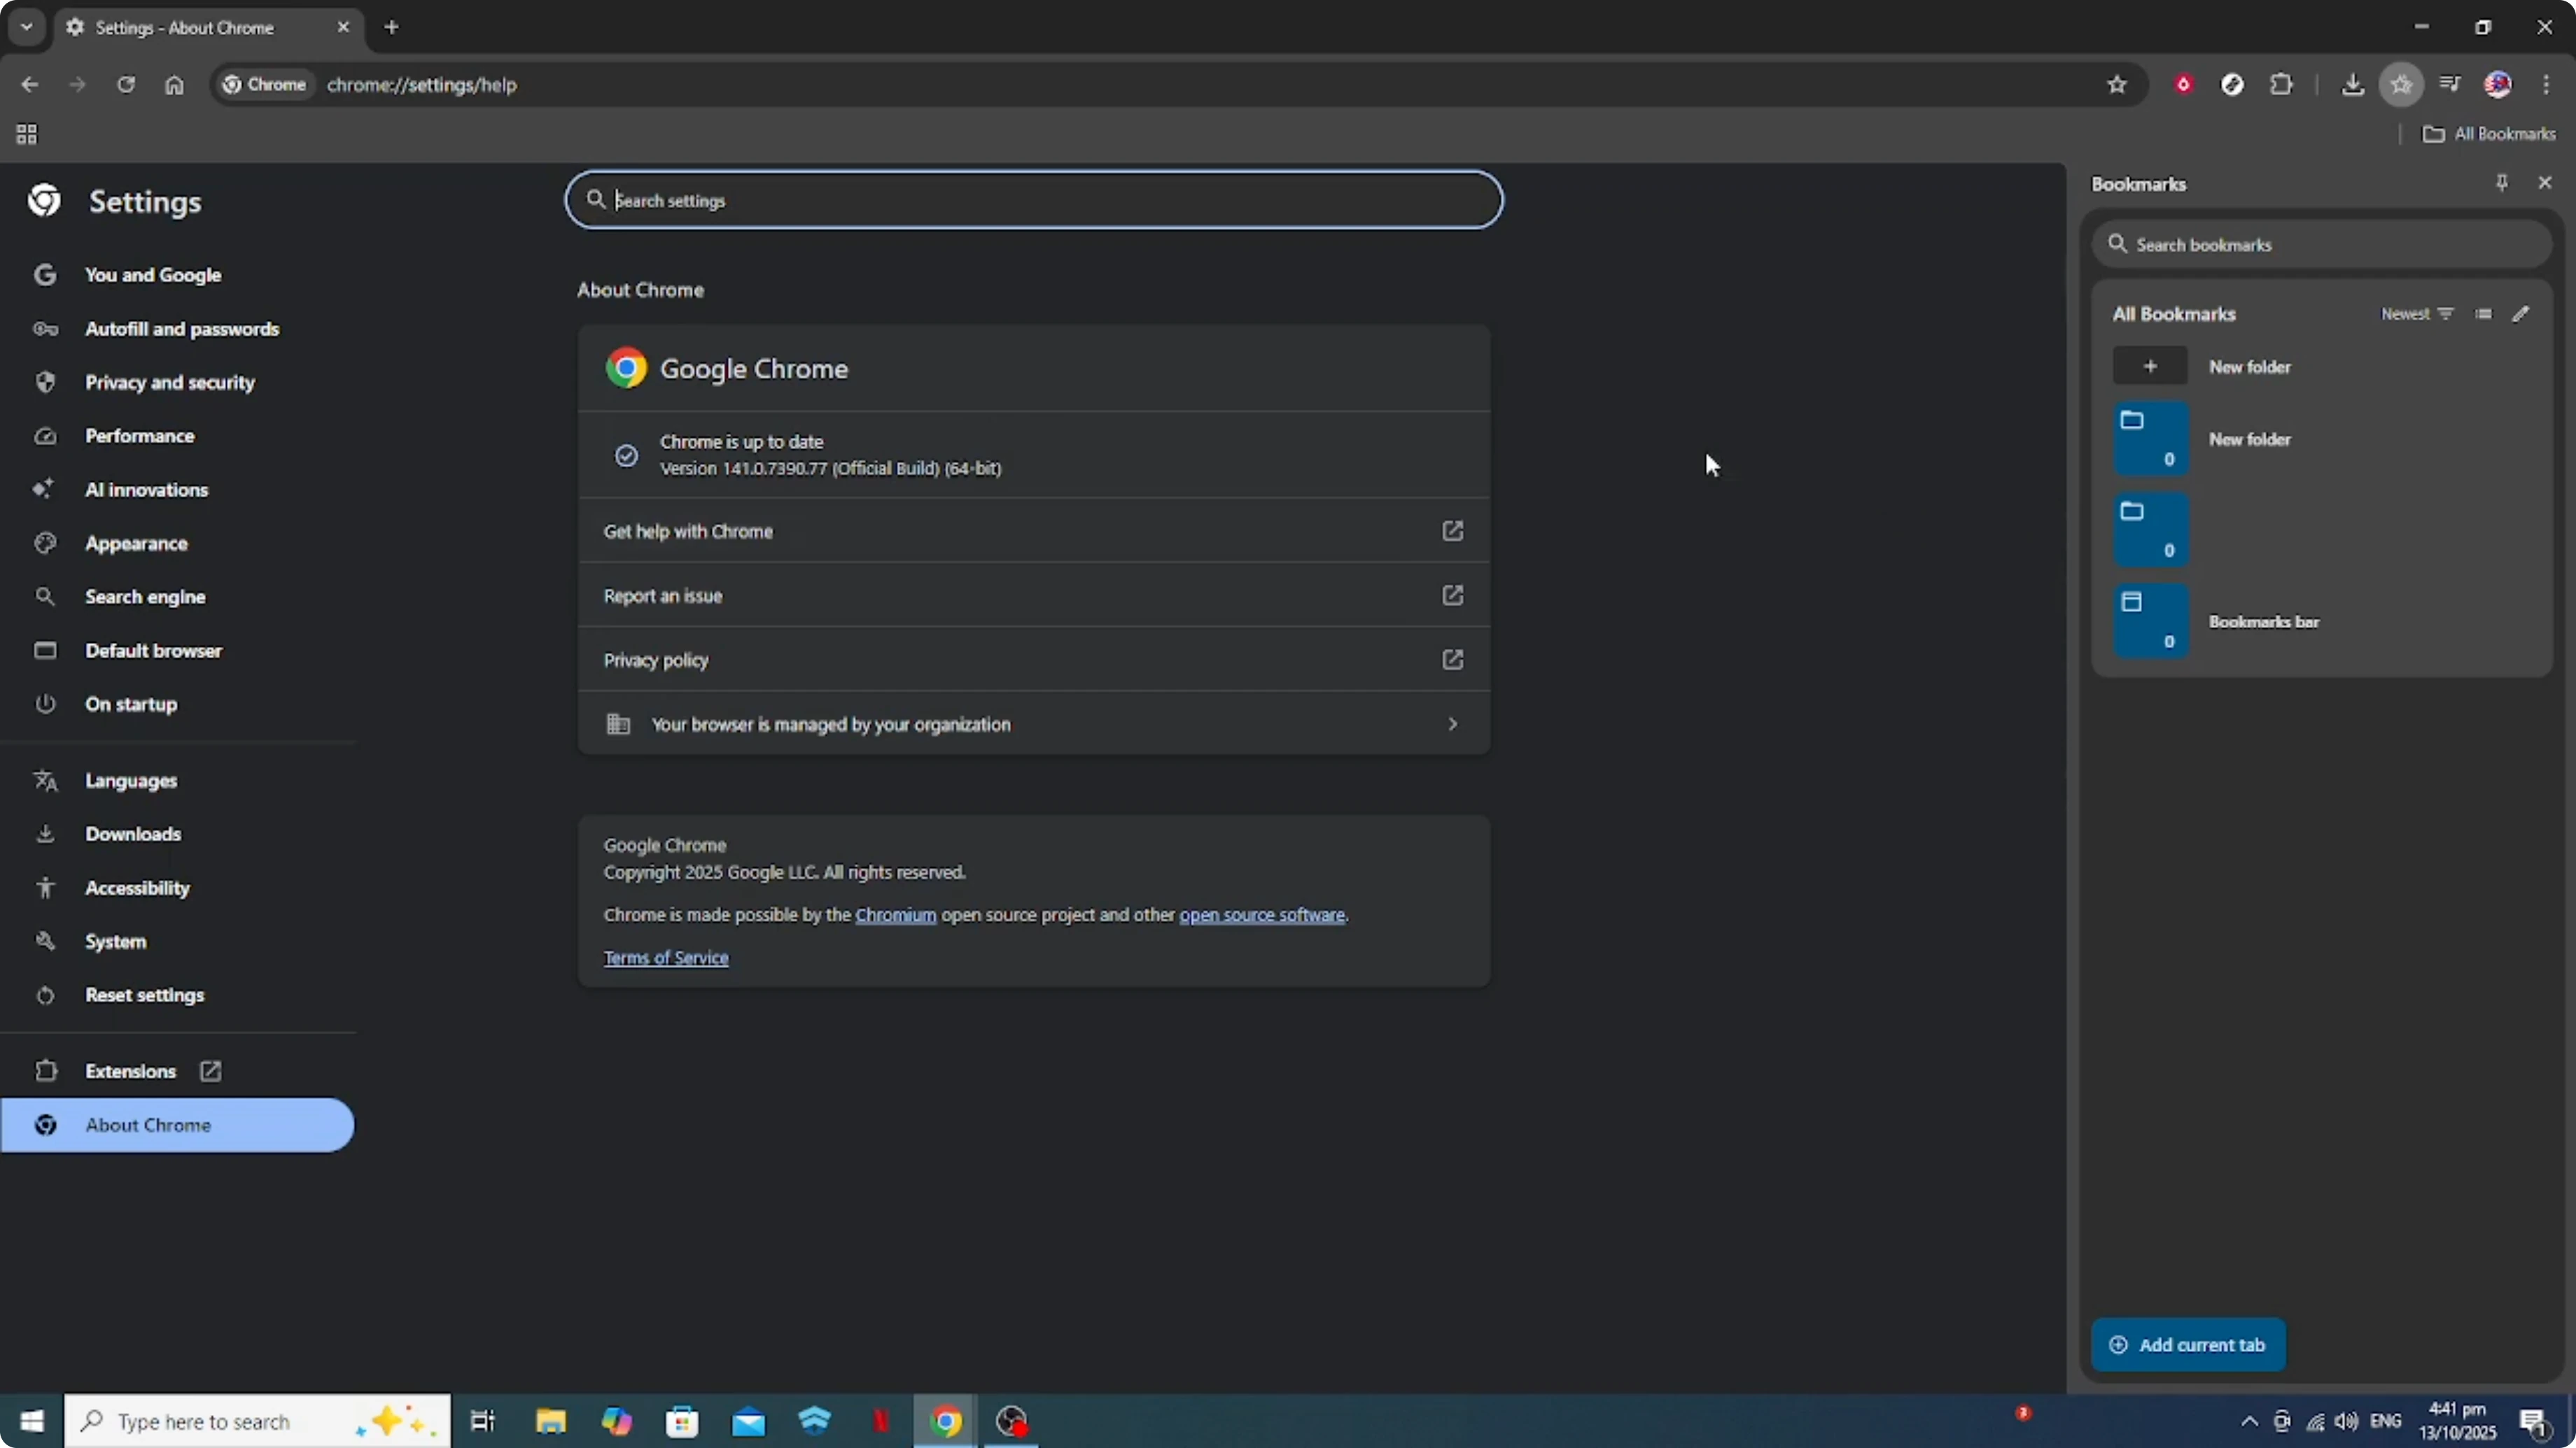Click the edit pencil icon in All Bookmarks
2576x1448 pixels.
2521,314
